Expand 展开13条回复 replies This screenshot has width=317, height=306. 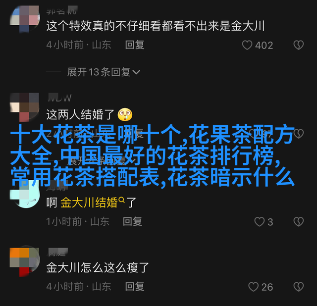click(104, 72)
